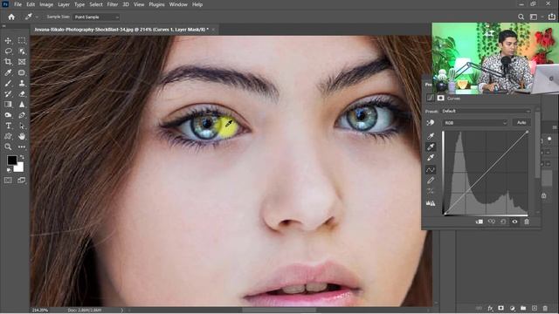Open the Filter menu
This screenshot has height=314, width=559.
tap(113, 4)
